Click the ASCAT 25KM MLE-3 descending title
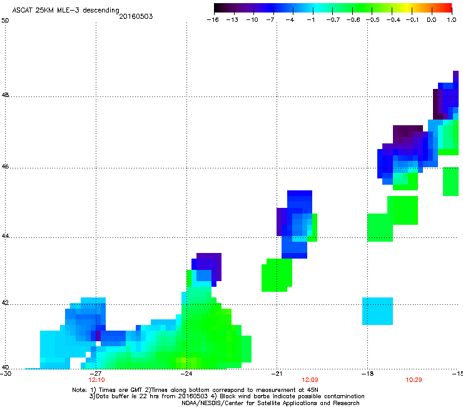This screenshot has width=463, height=407. tap(66, 10)
